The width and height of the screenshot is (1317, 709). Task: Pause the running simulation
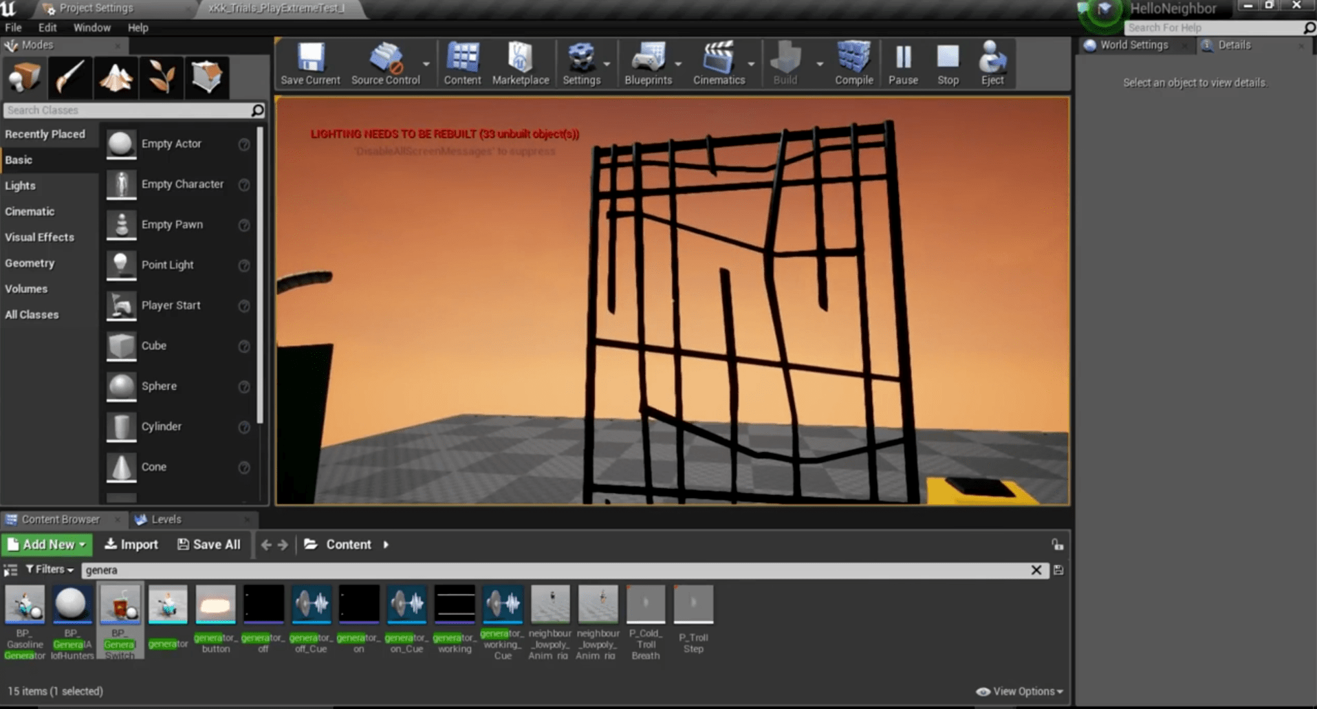(x=903, y=63)
